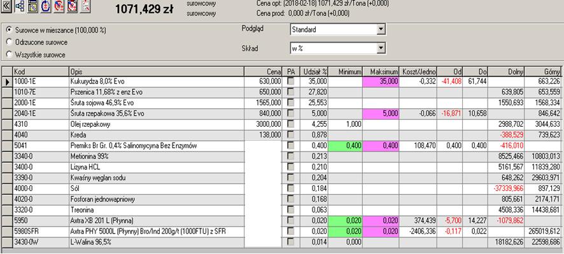The width and height of the screenshot is (564, 254).
Task: Select the Odrzucone surowce radio option
Action: click(9, 42)
